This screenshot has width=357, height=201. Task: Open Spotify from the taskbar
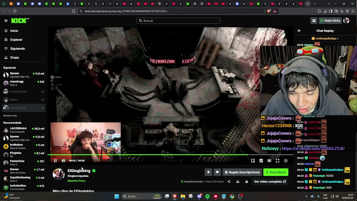[x=207, y=196]
